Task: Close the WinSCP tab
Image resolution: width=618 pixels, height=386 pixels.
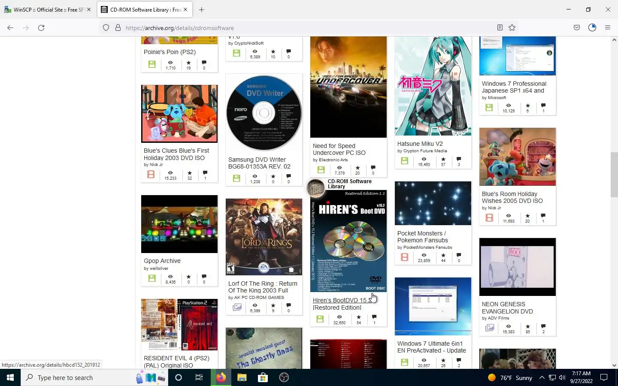Action: pyautogui.click(x=89, y=9)
